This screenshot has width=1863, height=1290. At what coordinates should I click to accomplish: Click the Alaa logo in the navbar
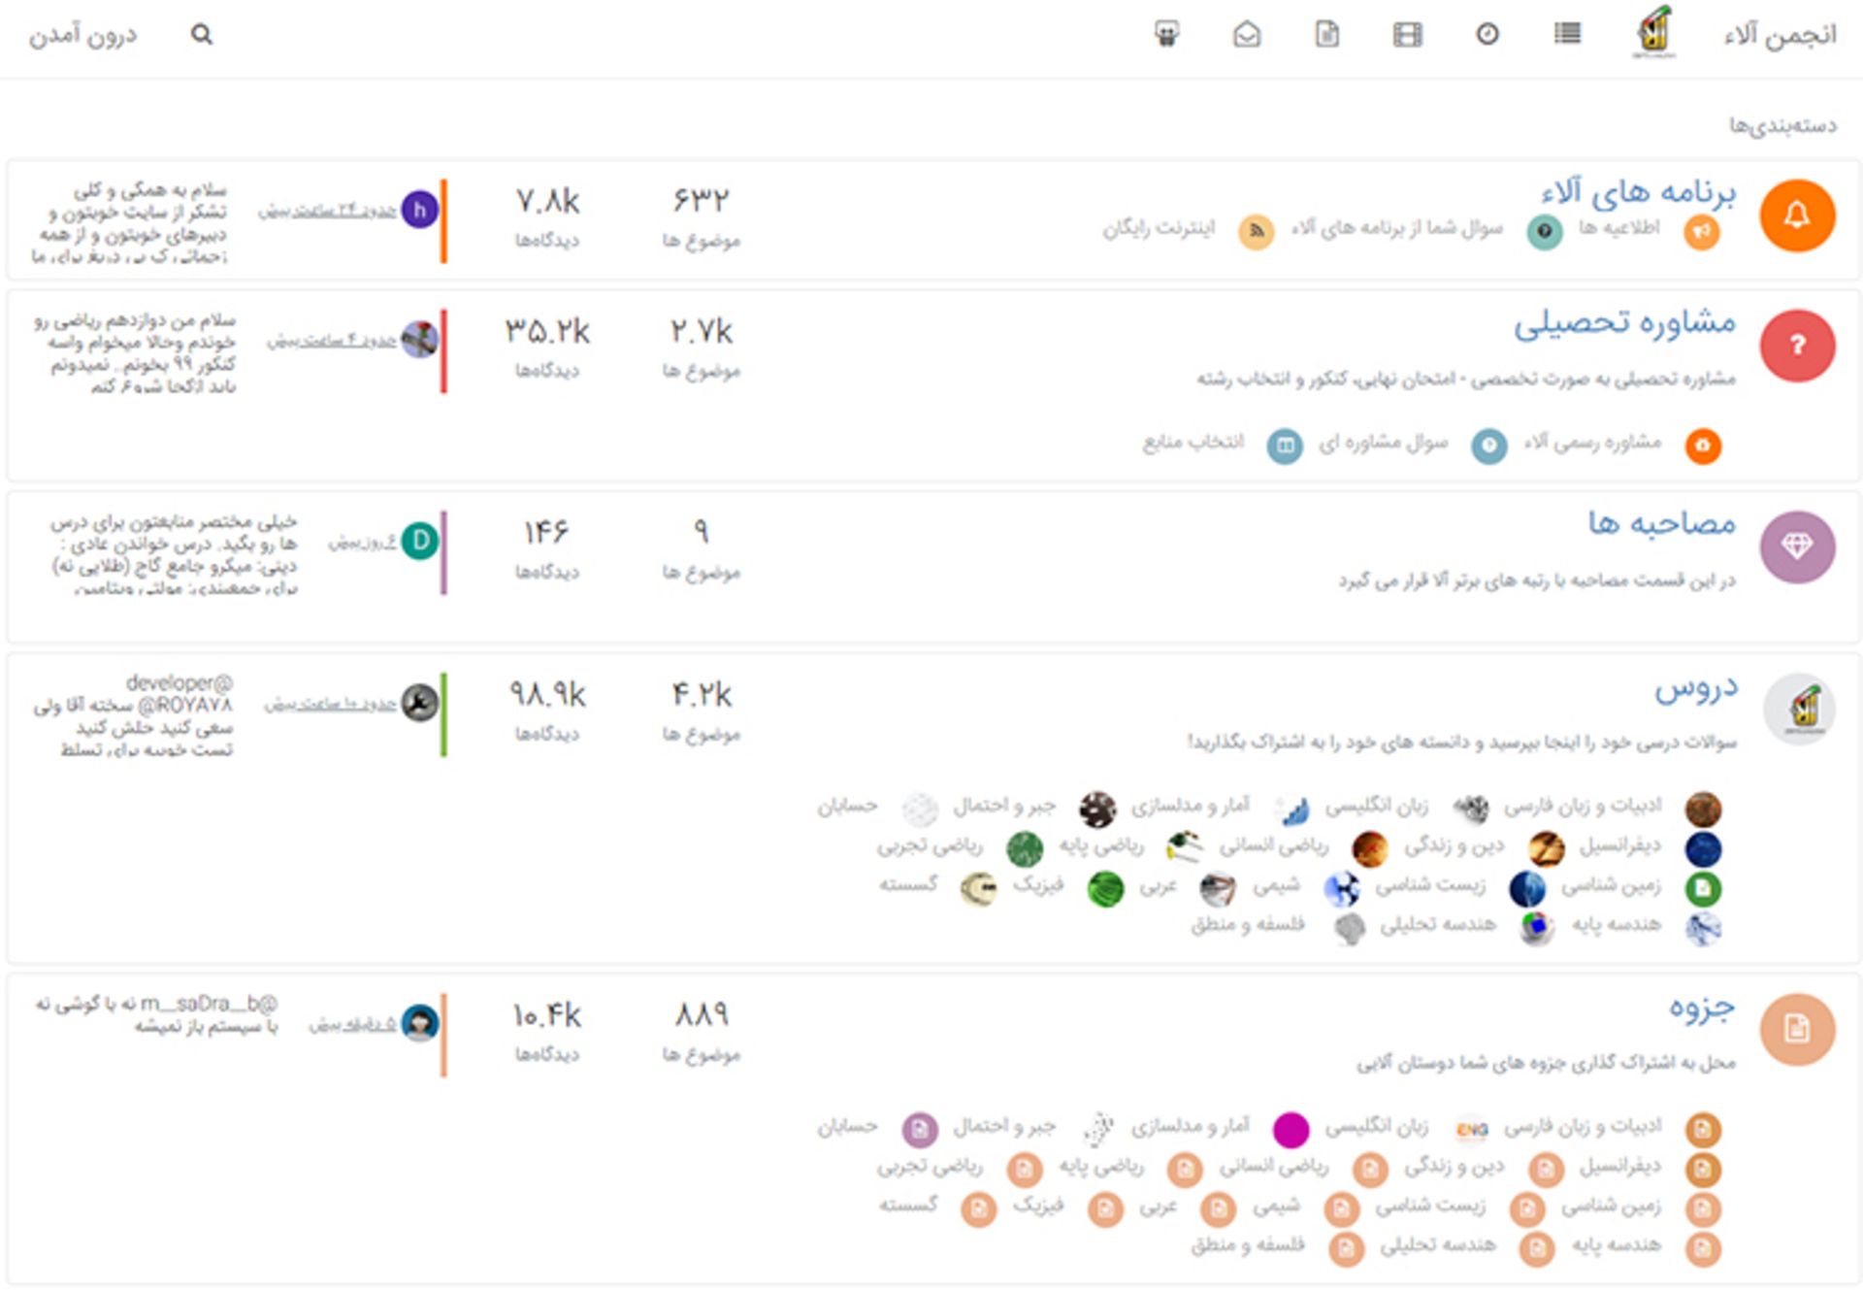(1654, 31)
